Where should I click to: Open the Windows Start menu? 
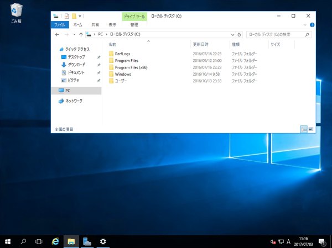8,241
